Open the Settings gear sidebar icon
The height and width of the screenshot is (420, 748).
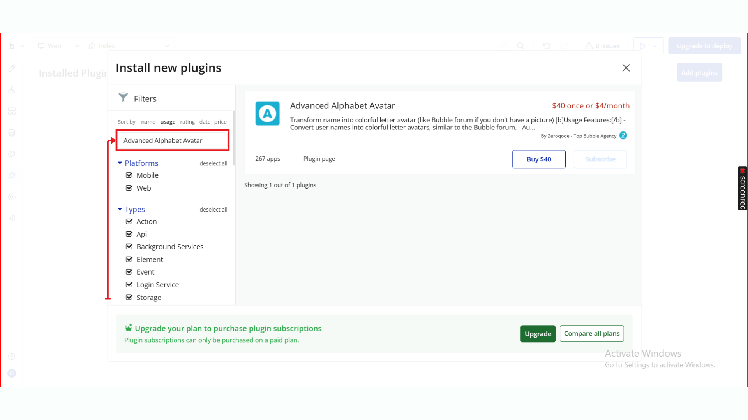[12, 197]
